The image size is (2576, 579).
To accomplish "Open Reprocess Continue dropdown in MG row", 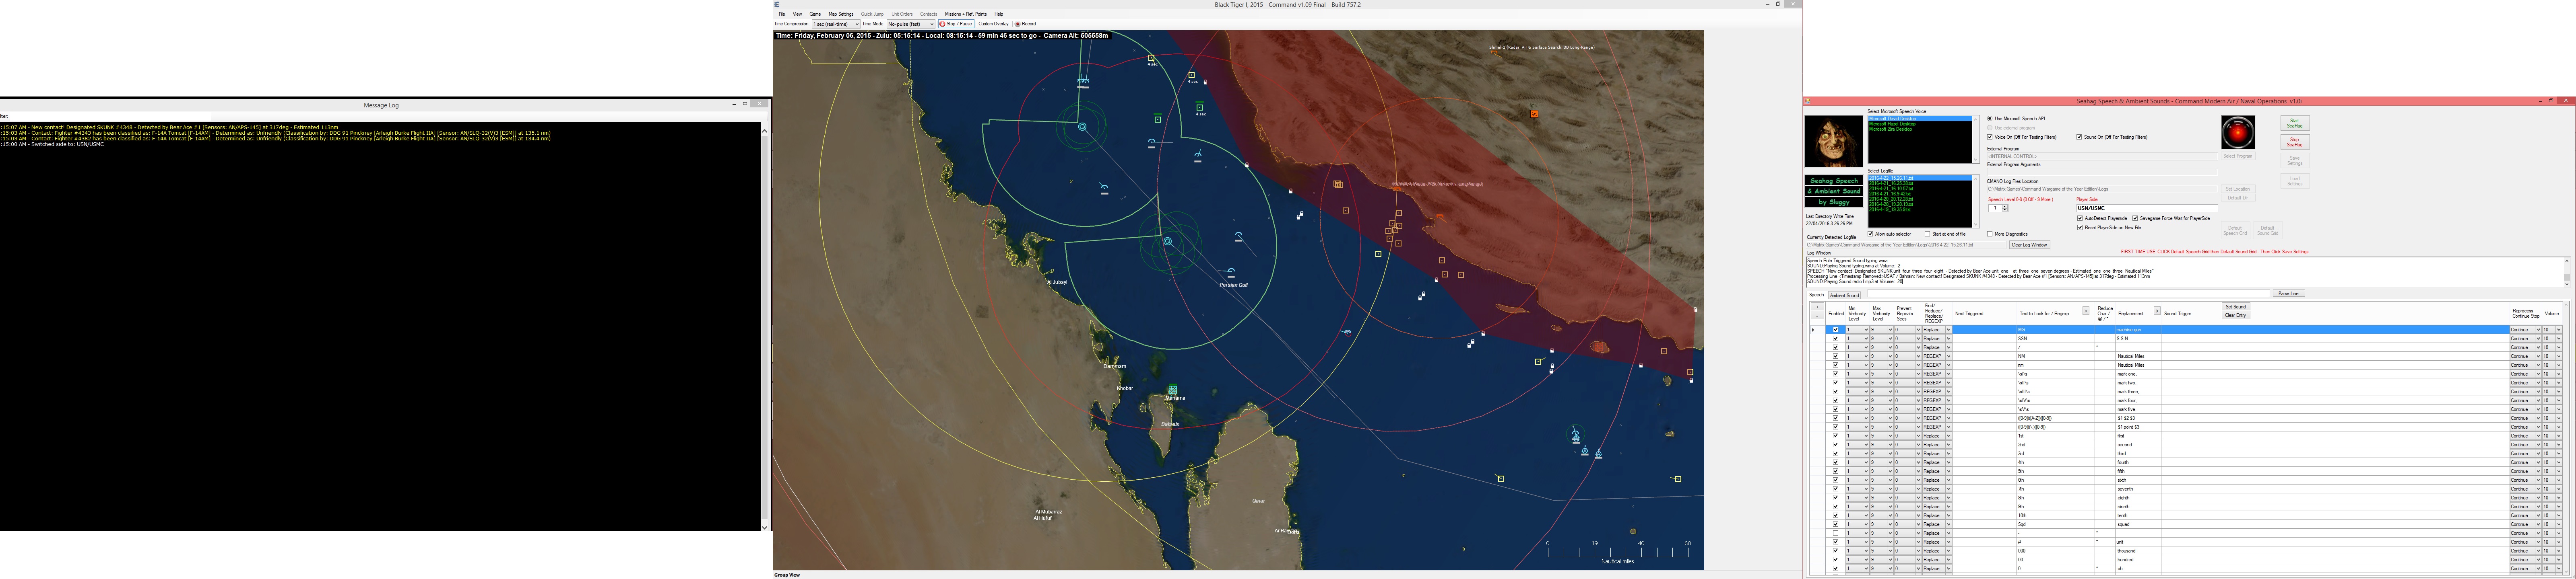I will pyautogui.click(x=2539, y=329).
